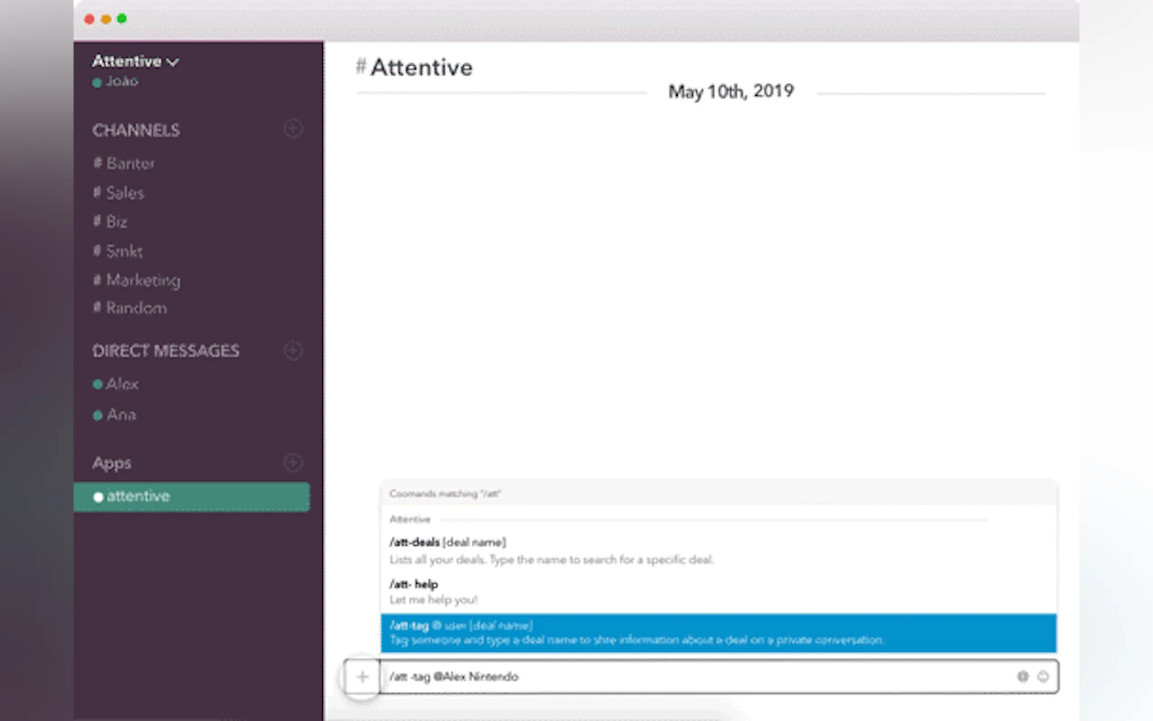1153x721 pixels.
Task: Click the add channel plus icon
Action: click(293, 129)
